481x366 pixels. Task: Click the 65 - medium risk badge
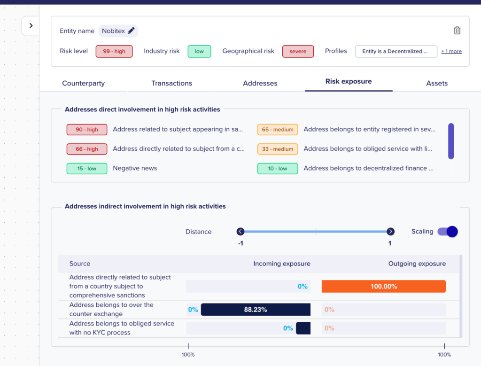(x=278, y=130)
